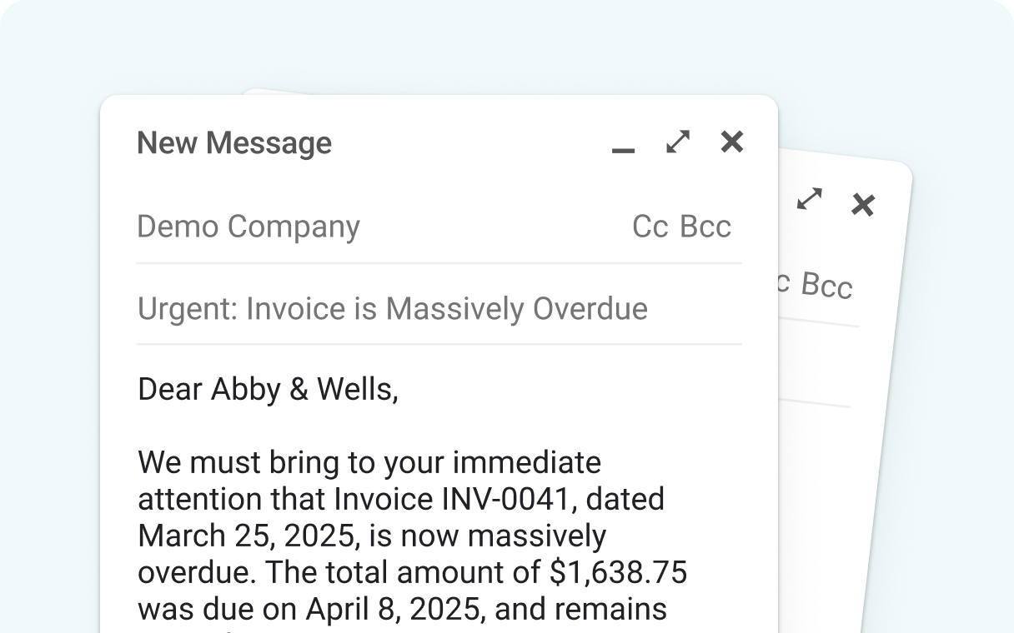The height and width of the screenshot is (633, 1014).
Task: Click the April 8, 2025 due date
Action: pos(395,609)
